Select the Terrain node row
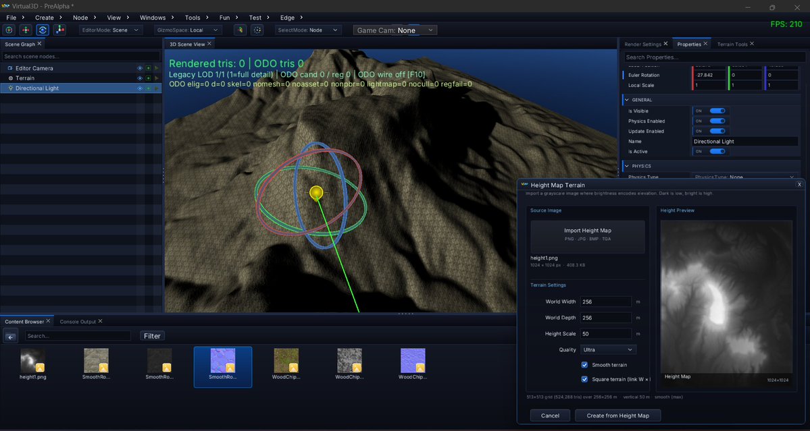The height and width of the screenshot is (431, 810). pyautogui.click(x=80, y=78)
